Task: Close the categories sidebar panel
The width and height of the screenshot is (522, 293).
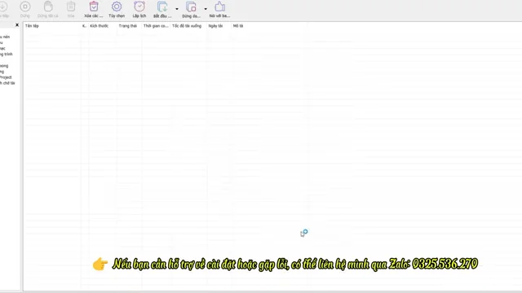Action: click(17, 25)
